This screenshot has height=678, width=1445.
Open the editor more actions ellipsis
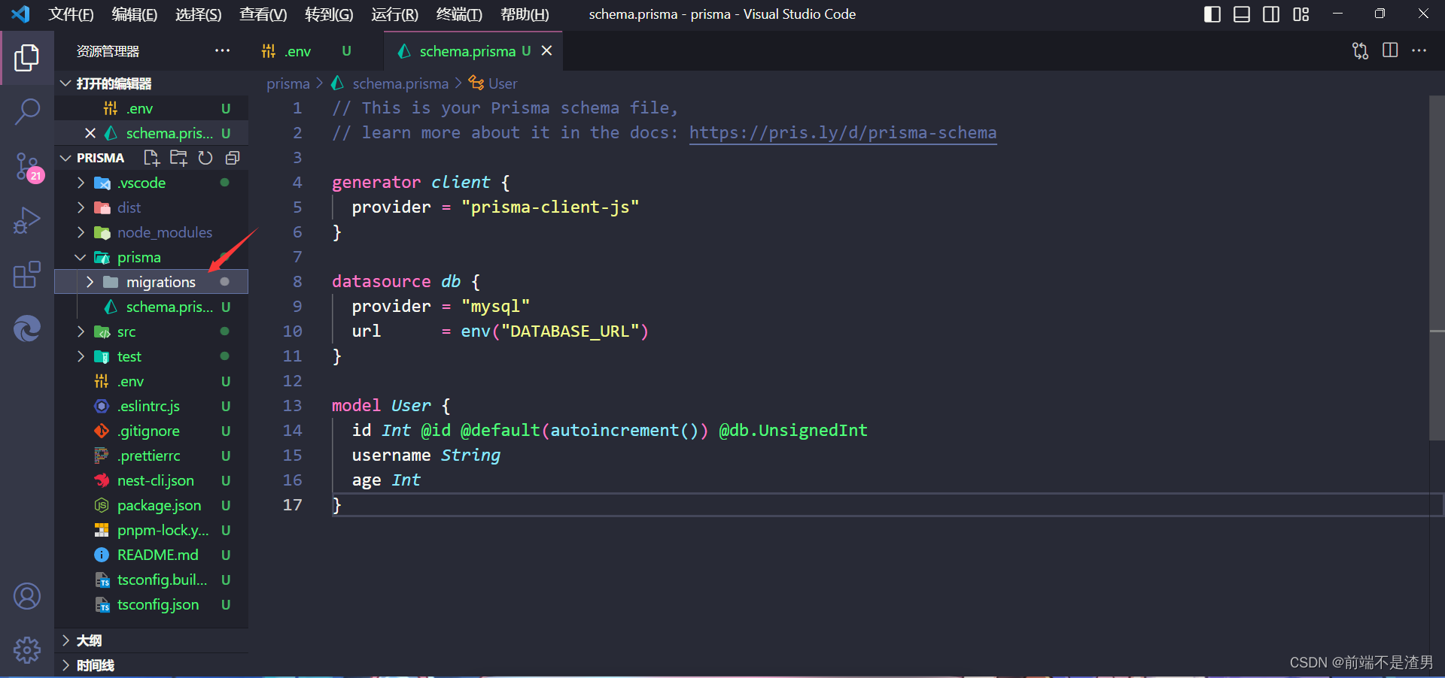(x=1419, y=50)
